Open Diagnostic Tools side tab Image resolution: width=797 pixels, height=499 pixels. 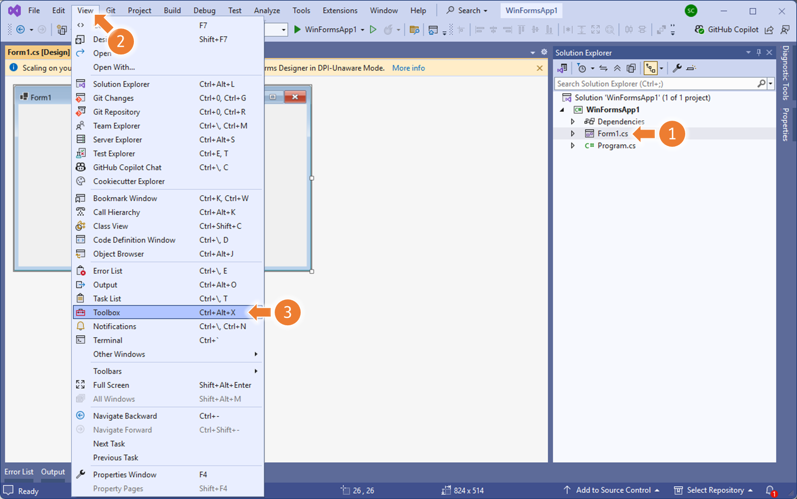(x=785, y=73)
